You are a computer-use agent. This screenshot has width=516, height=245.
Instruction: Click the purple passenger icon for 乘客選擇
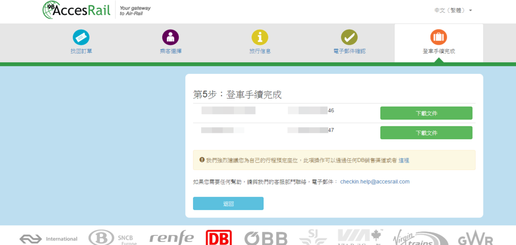[170, 37]
